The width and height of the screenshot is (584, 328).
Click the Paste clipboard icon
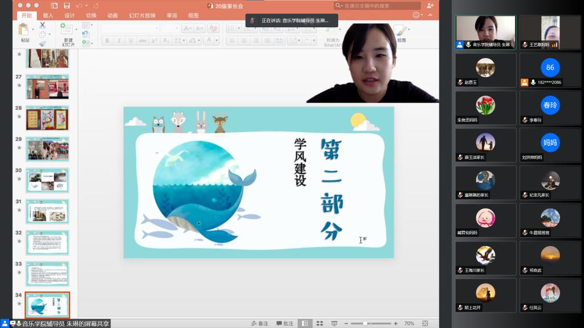[25, 30]
